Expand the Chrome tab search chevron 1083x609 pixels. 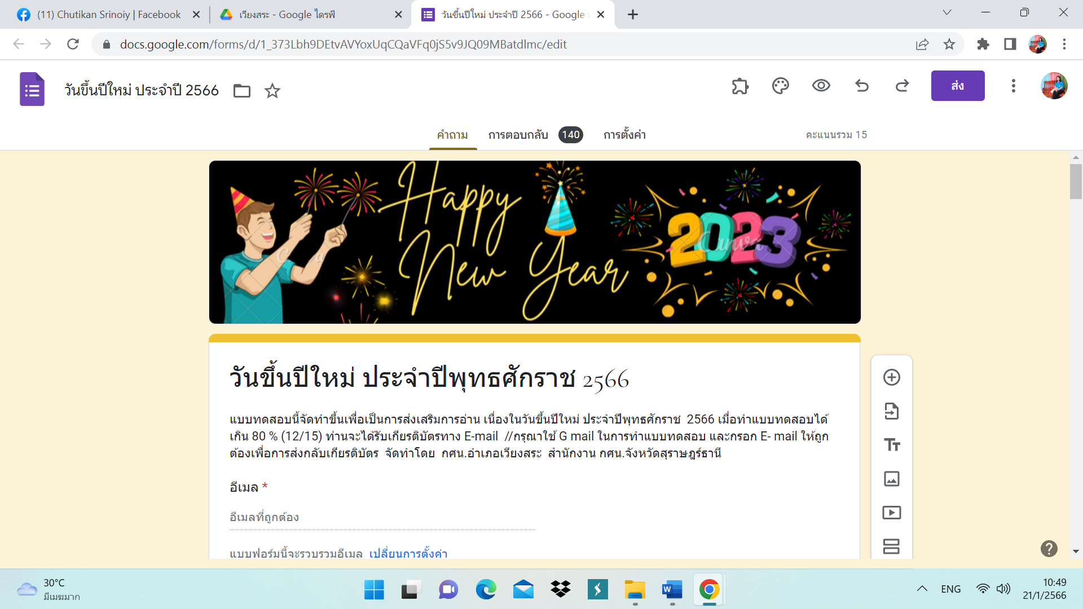(947, 12)
